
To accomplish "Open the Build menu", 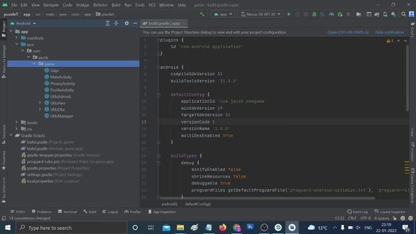I will pyautogui.click(x=116, y=5).
